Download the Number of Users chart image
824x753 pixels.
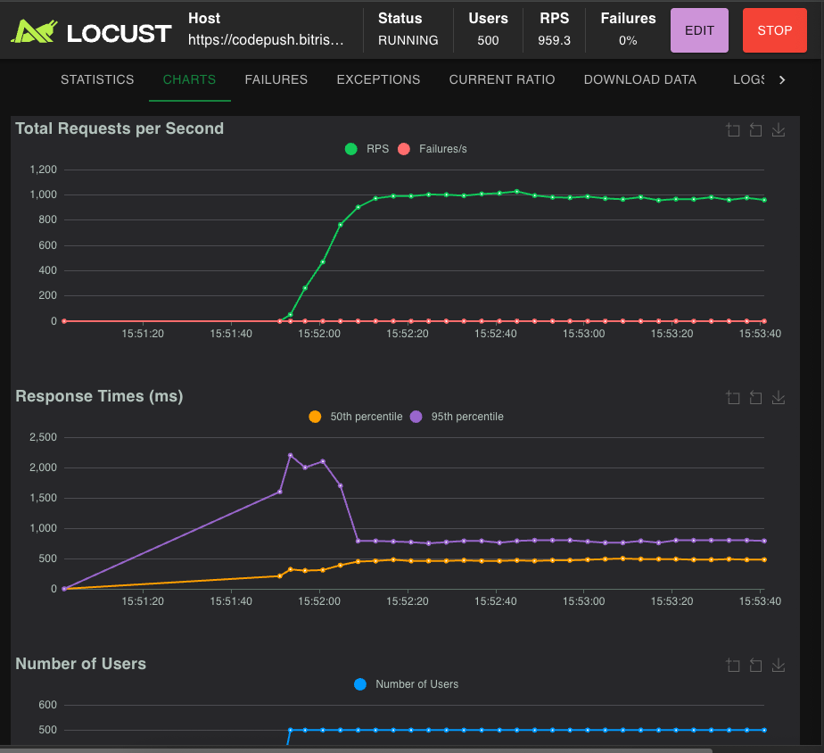click(779, 665)
